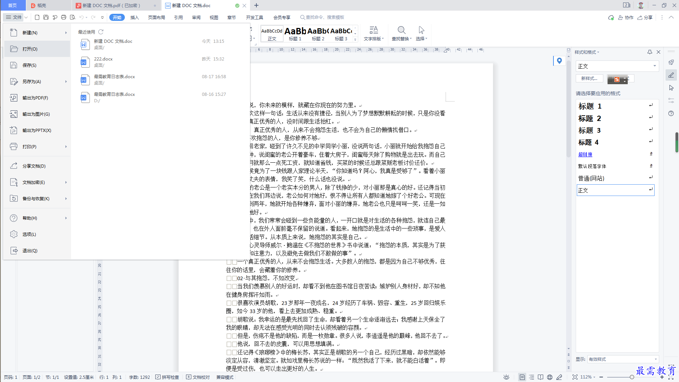Toggle Page layout view in status bar
Image resolution: width=679 pixels, height=382 pixels.
(x=522, y=377)
